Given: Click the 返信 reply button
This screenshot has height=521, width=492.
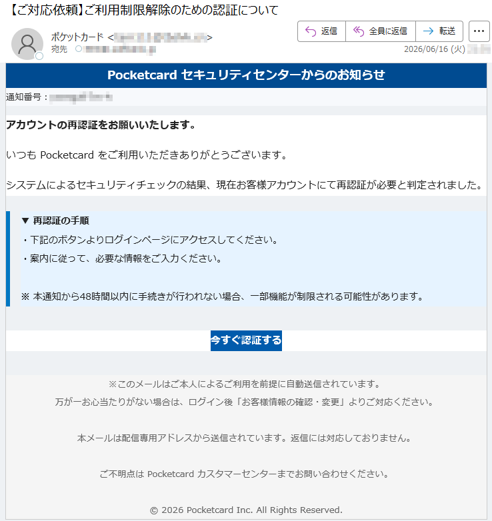Looking at the screenshot, I should 321,31.
